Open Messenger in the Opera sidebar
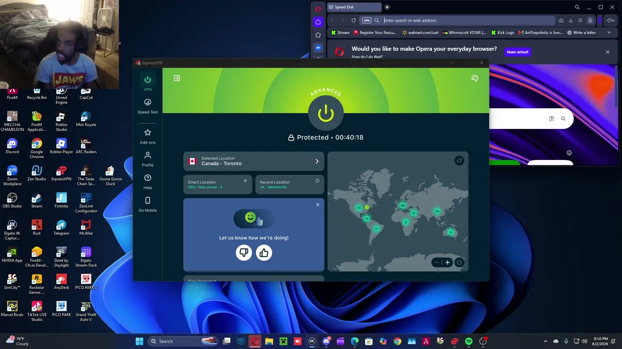Screen dimensions: 622x349 click(318, 48)
